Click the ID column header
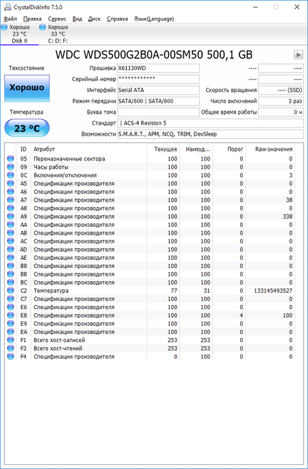The height and width of the screenshot is (469, 308). pyautogui.click(x=24, y=149)
